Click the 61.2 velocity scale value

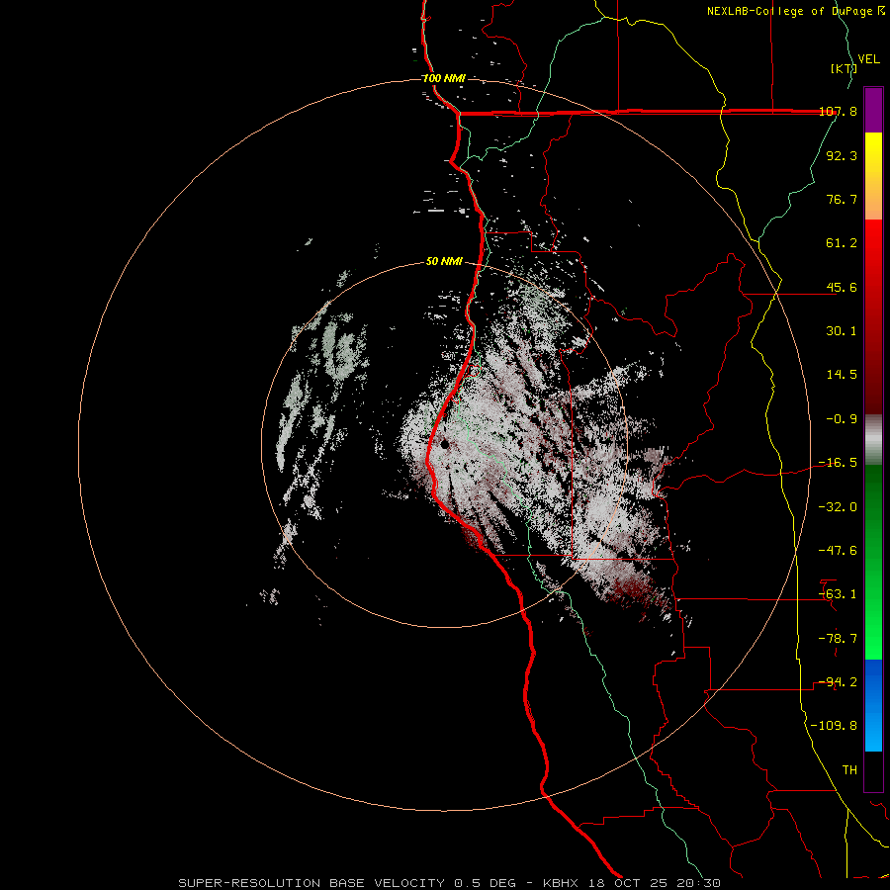[x=842, y=243]
